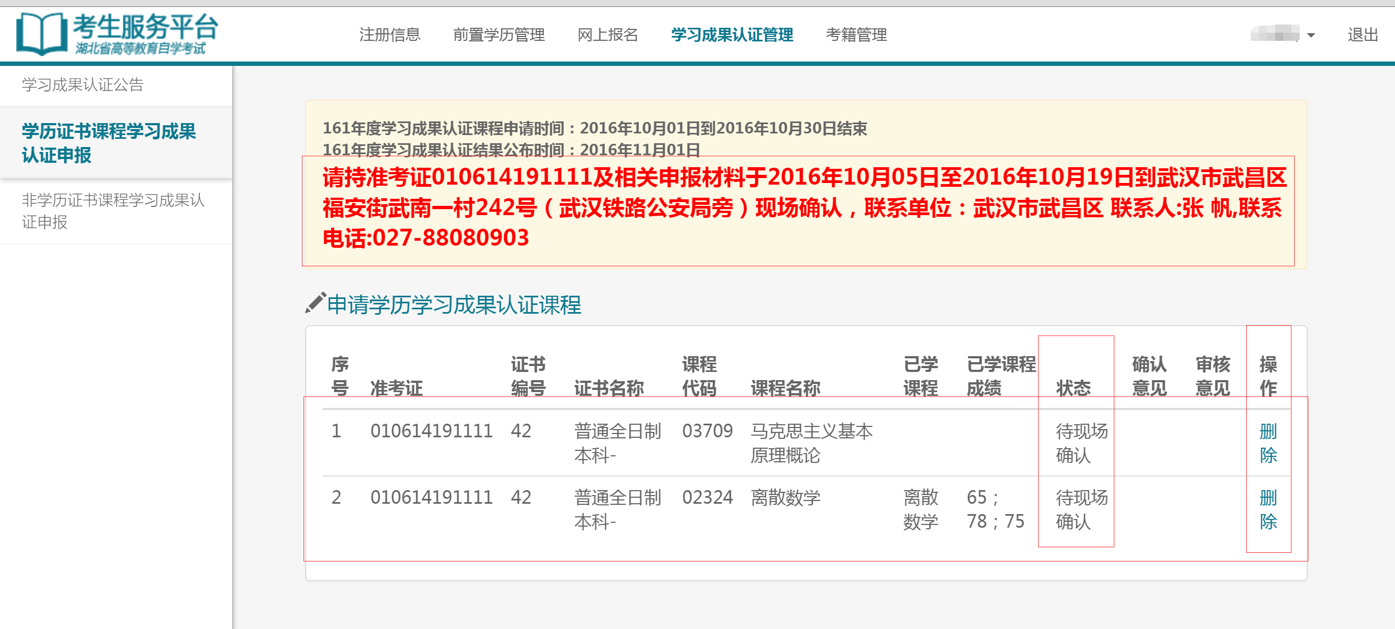This screenshot has height=629, width=1395.
Task: Click course code 03709 cell
Action: 707,431
